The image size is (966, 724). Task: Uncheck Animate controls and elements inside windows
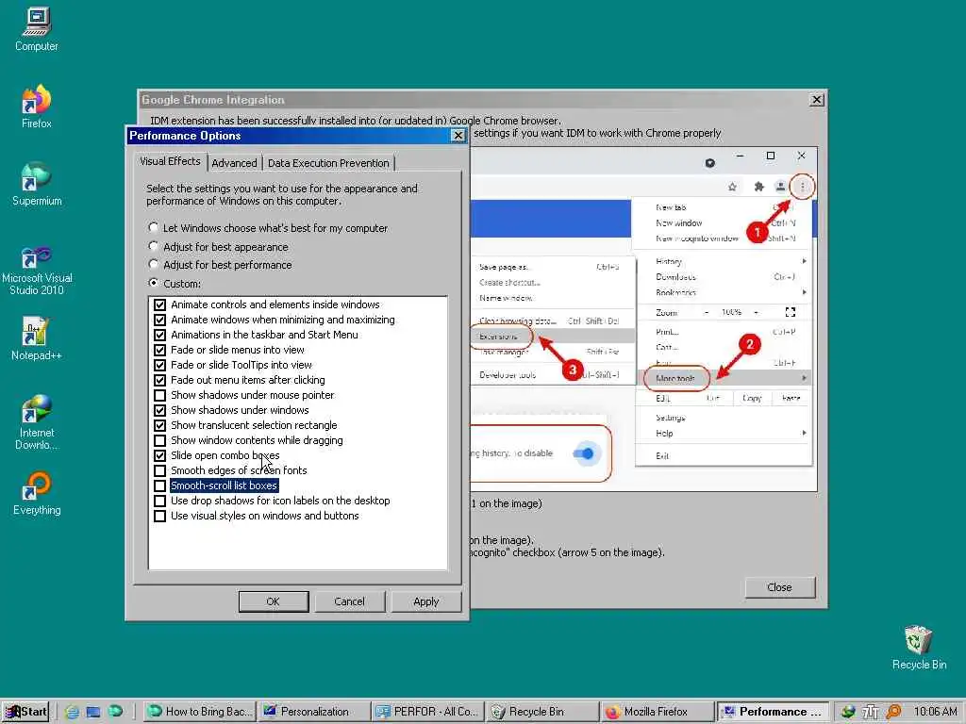pos(160,304)
